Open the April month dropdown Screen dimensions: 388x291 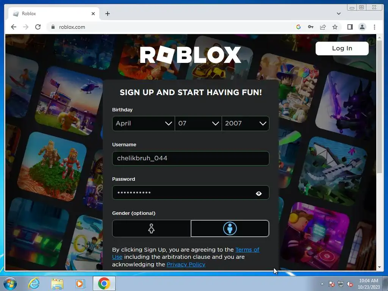(x=144, y=123)
